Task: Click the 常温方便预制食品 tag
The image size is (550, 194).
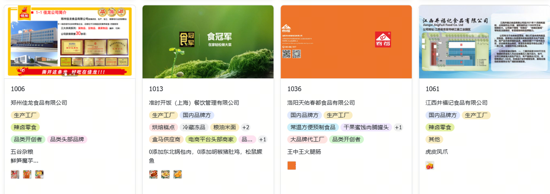Action: tap(313, 127)
